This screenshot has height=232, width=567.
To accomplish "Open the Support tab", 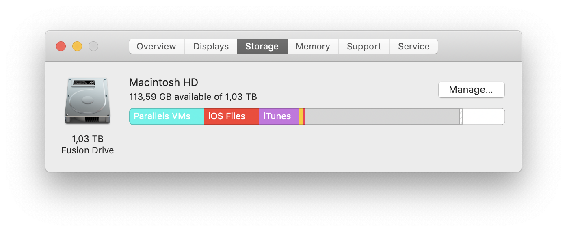I will 364,46.
